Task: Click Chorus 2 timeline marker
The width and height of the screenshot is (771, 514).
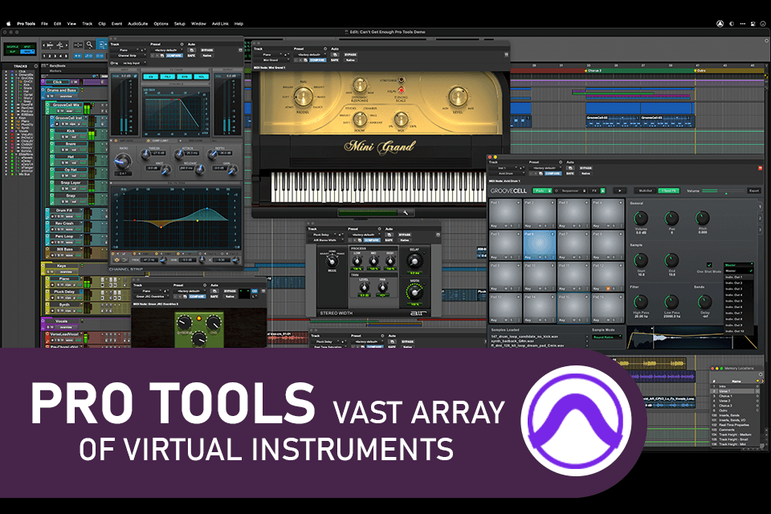Action: [593, 71]
